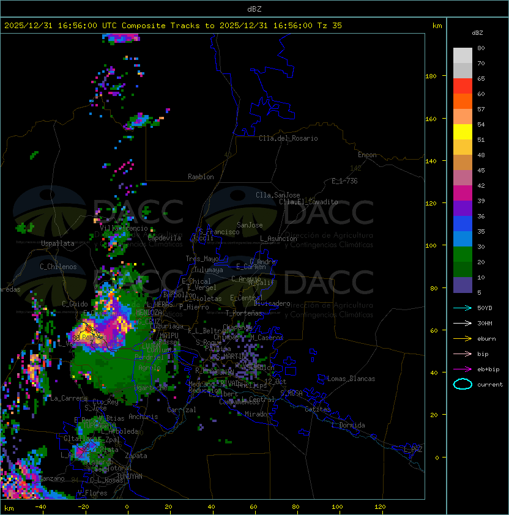
Task: Click the 'dBZ' title at top center
Action: [254, 9]
